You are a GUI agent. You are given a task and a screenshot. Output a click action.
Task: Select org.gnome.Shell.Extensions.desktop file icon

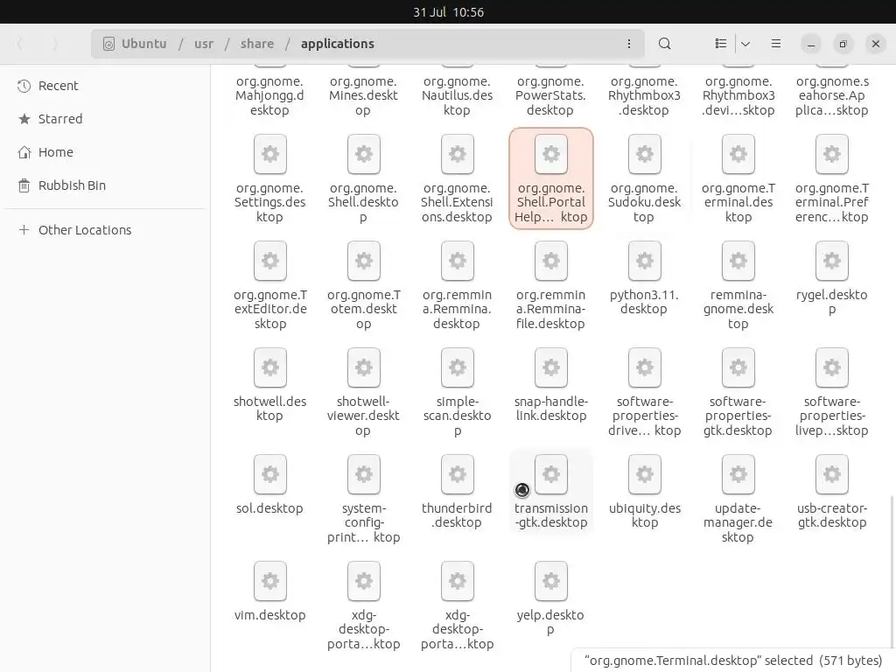[x=458, y=154]
